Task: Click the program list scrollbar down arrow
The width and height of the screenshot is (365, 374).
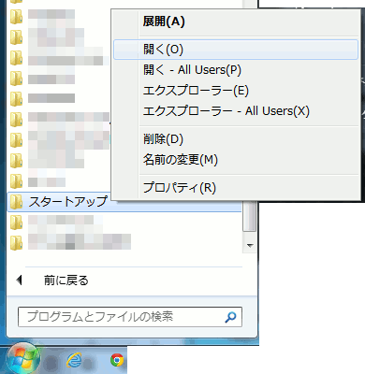Action: pos(250,246)
